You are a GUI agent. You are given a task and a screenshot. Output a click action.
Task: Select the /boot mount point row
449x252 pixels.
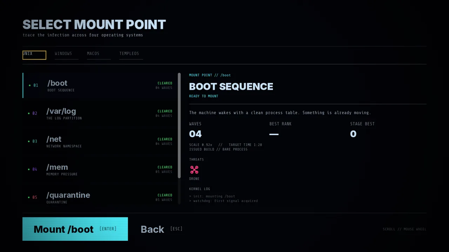pyautogui.click(x=100, y=85)
